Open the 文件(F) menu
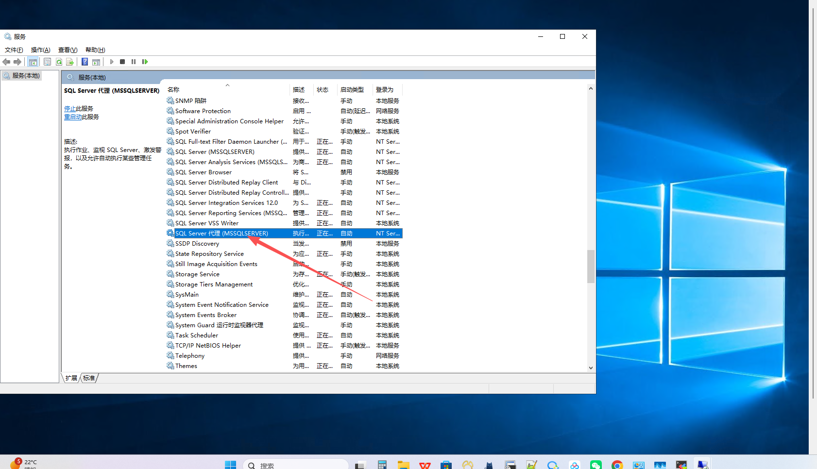 point(14,50)
